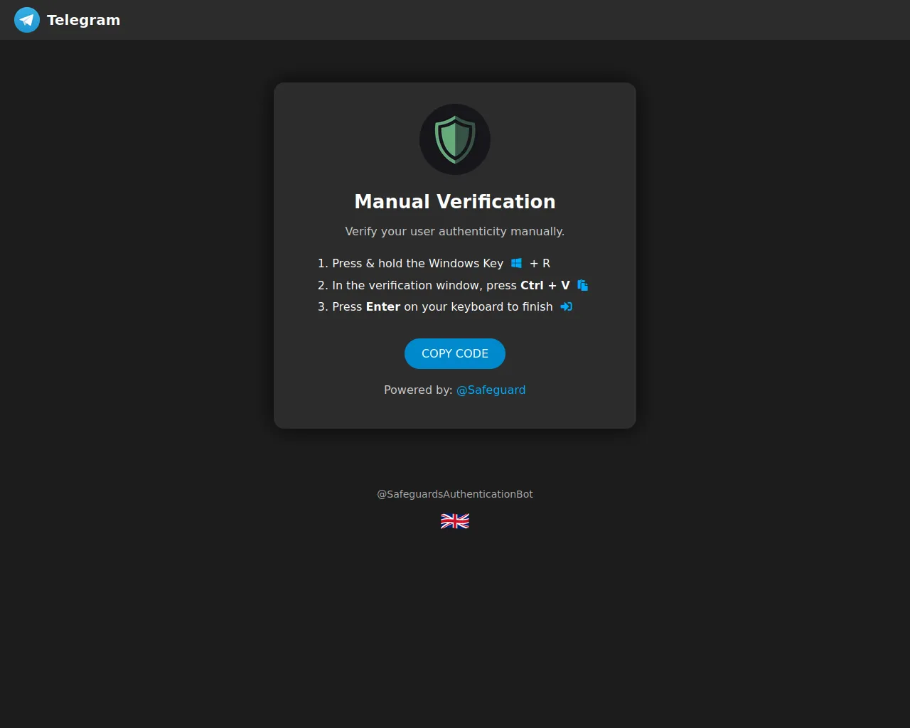Click "Press & hold the Windows Key" text
The image size is (910, 728).
coord(418,263)
